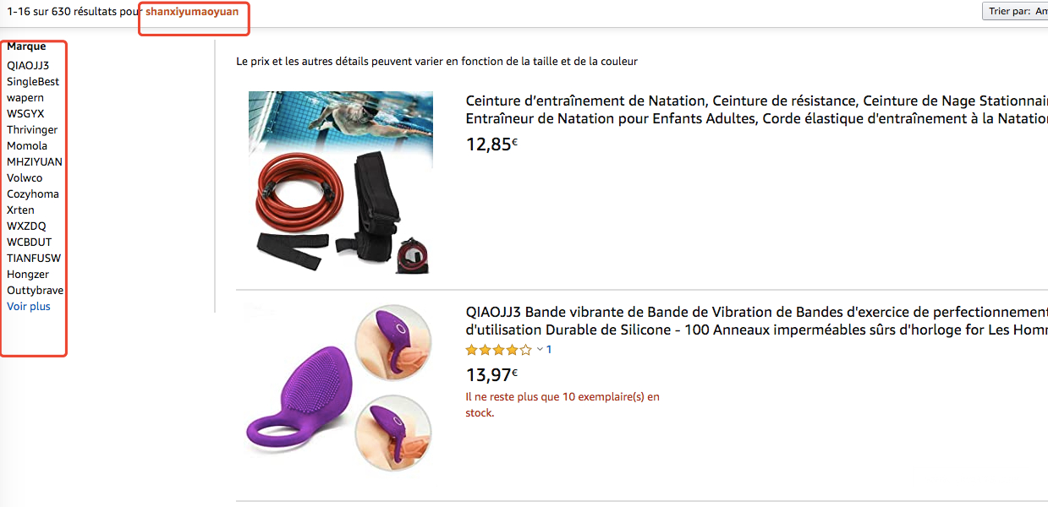Filter results by TIANFUSW brand

(x=34, y=259)
